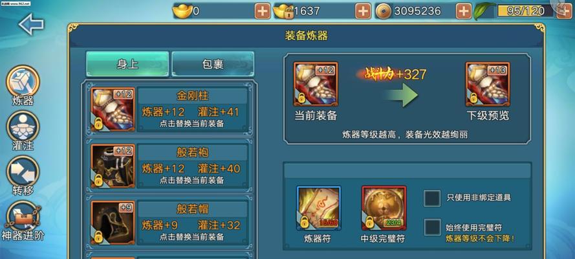
Task: Click the 下级预览 +13 item thumbnail
Action: (488, 84)
